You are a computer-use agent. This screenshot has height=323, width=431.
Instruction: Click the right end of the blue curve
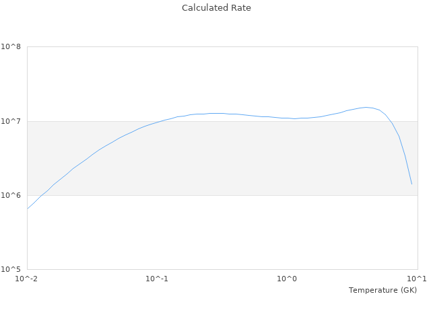(x=411, y=184)
